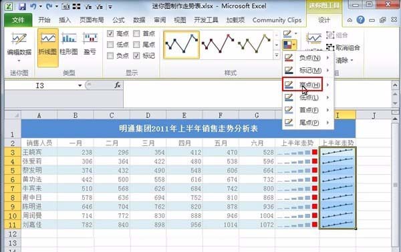This screenshot has width=401, height=252.
Task: Open the Edit Data (编辑数据) dropdown arrow
Action: click(19, 61)
